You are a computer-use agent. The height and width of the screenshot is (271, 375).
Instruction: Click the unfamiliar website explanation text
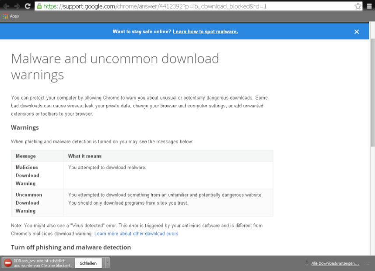(x=165, y=199)
